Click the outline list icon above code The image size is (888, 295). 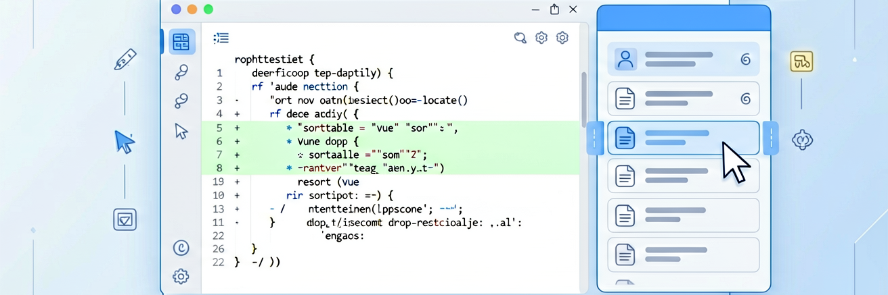coord(221,38)
